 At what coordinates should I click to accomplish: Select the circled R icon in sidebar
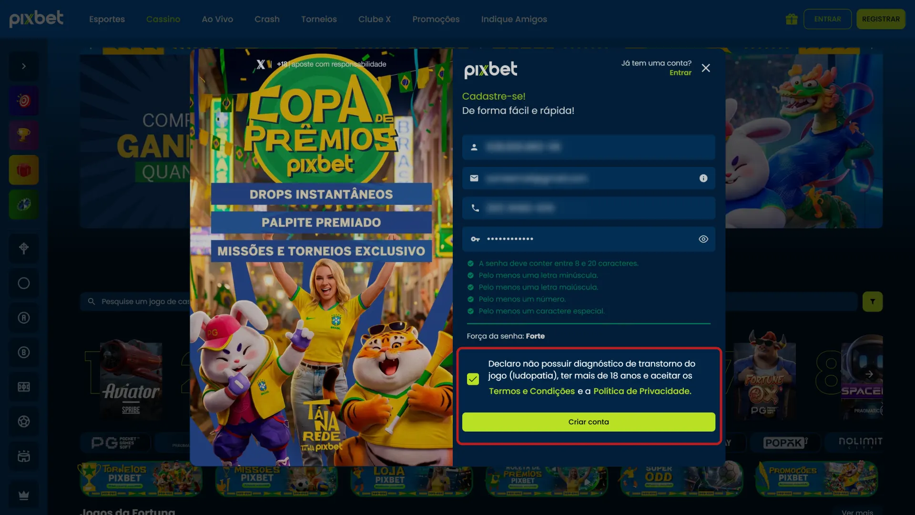[24, 318]
